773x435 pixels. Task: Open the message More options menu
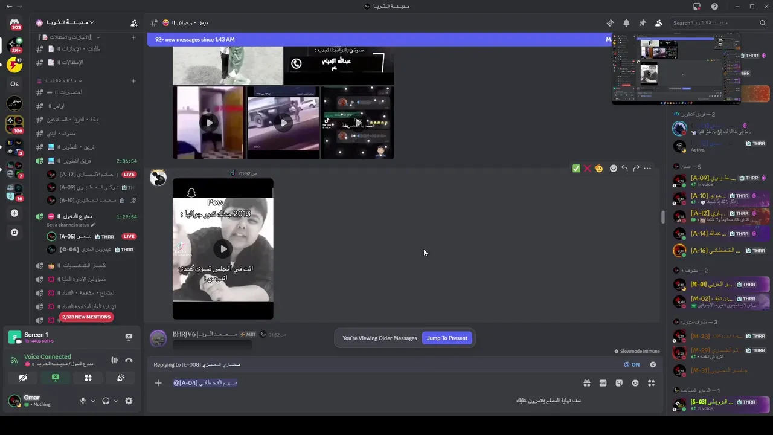coord(647,169)
